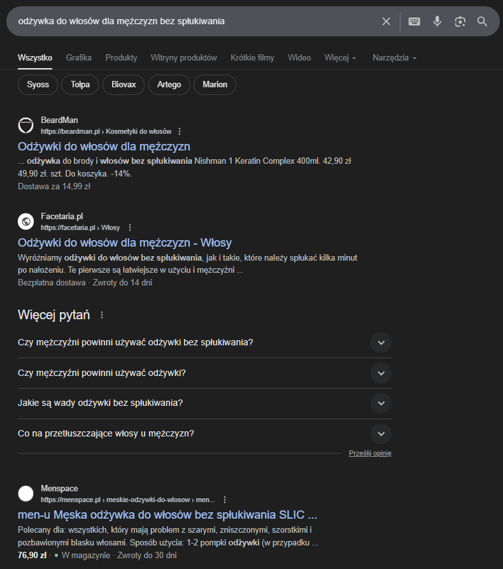The width and height of the screenshot is (503, 569).
Task: Open the 'Odżywki do włosów dla mężczyzn - Włosy' link
Action: [x=124, y=243]
